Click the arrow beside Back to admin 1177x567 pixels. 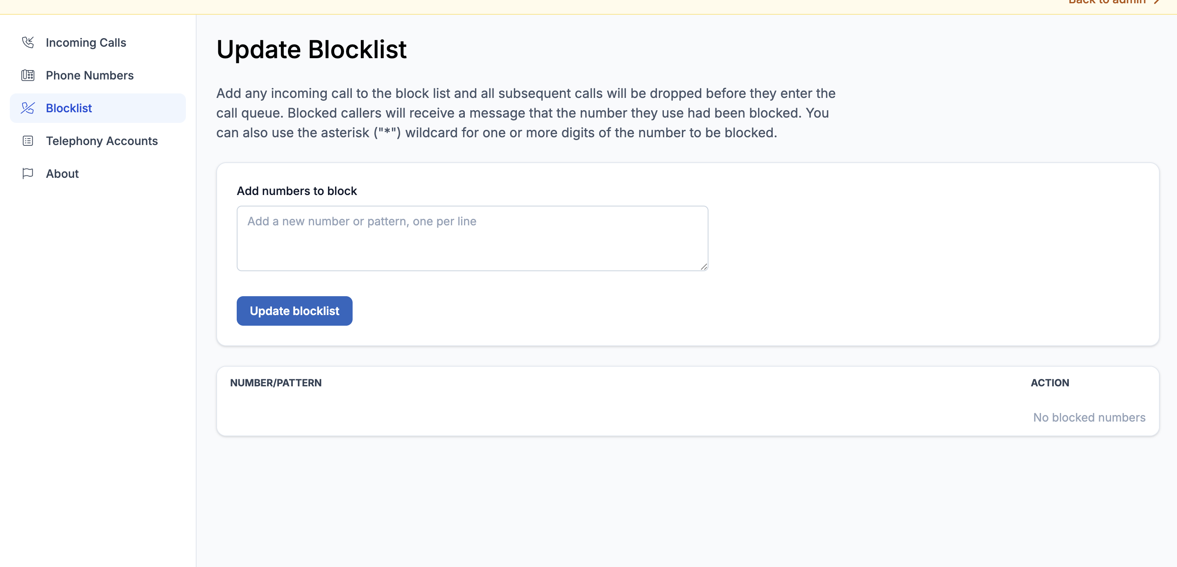tap(1157, 2)
